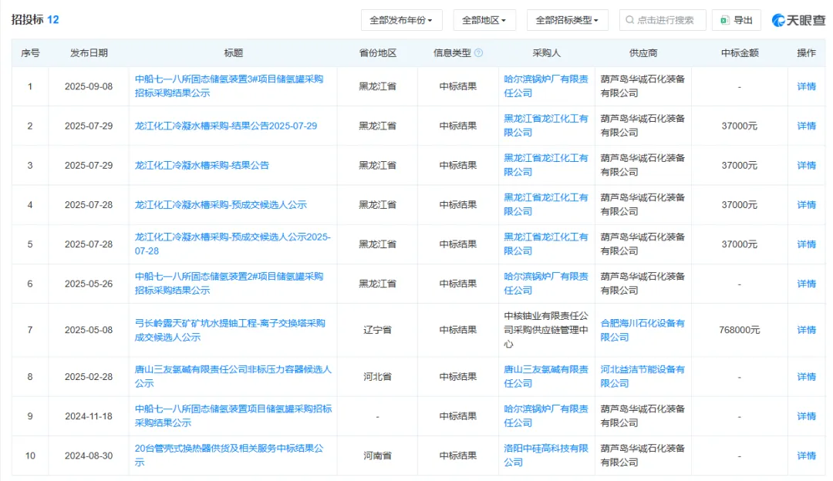Viewport: 833px width, 481px height.
Task: Open 详情 for row 4 dated 2025-07-28
Action: click(806, 205)
